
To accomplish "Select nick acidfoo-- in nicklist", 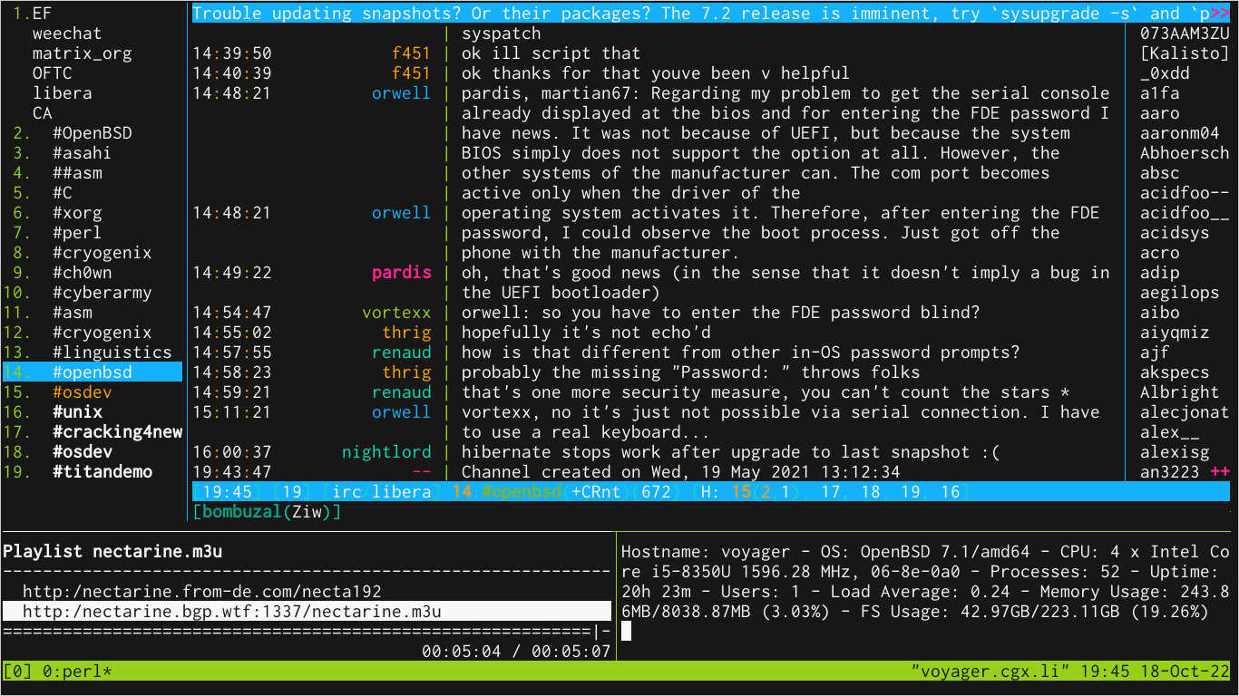I will [x=1185, y=193].
